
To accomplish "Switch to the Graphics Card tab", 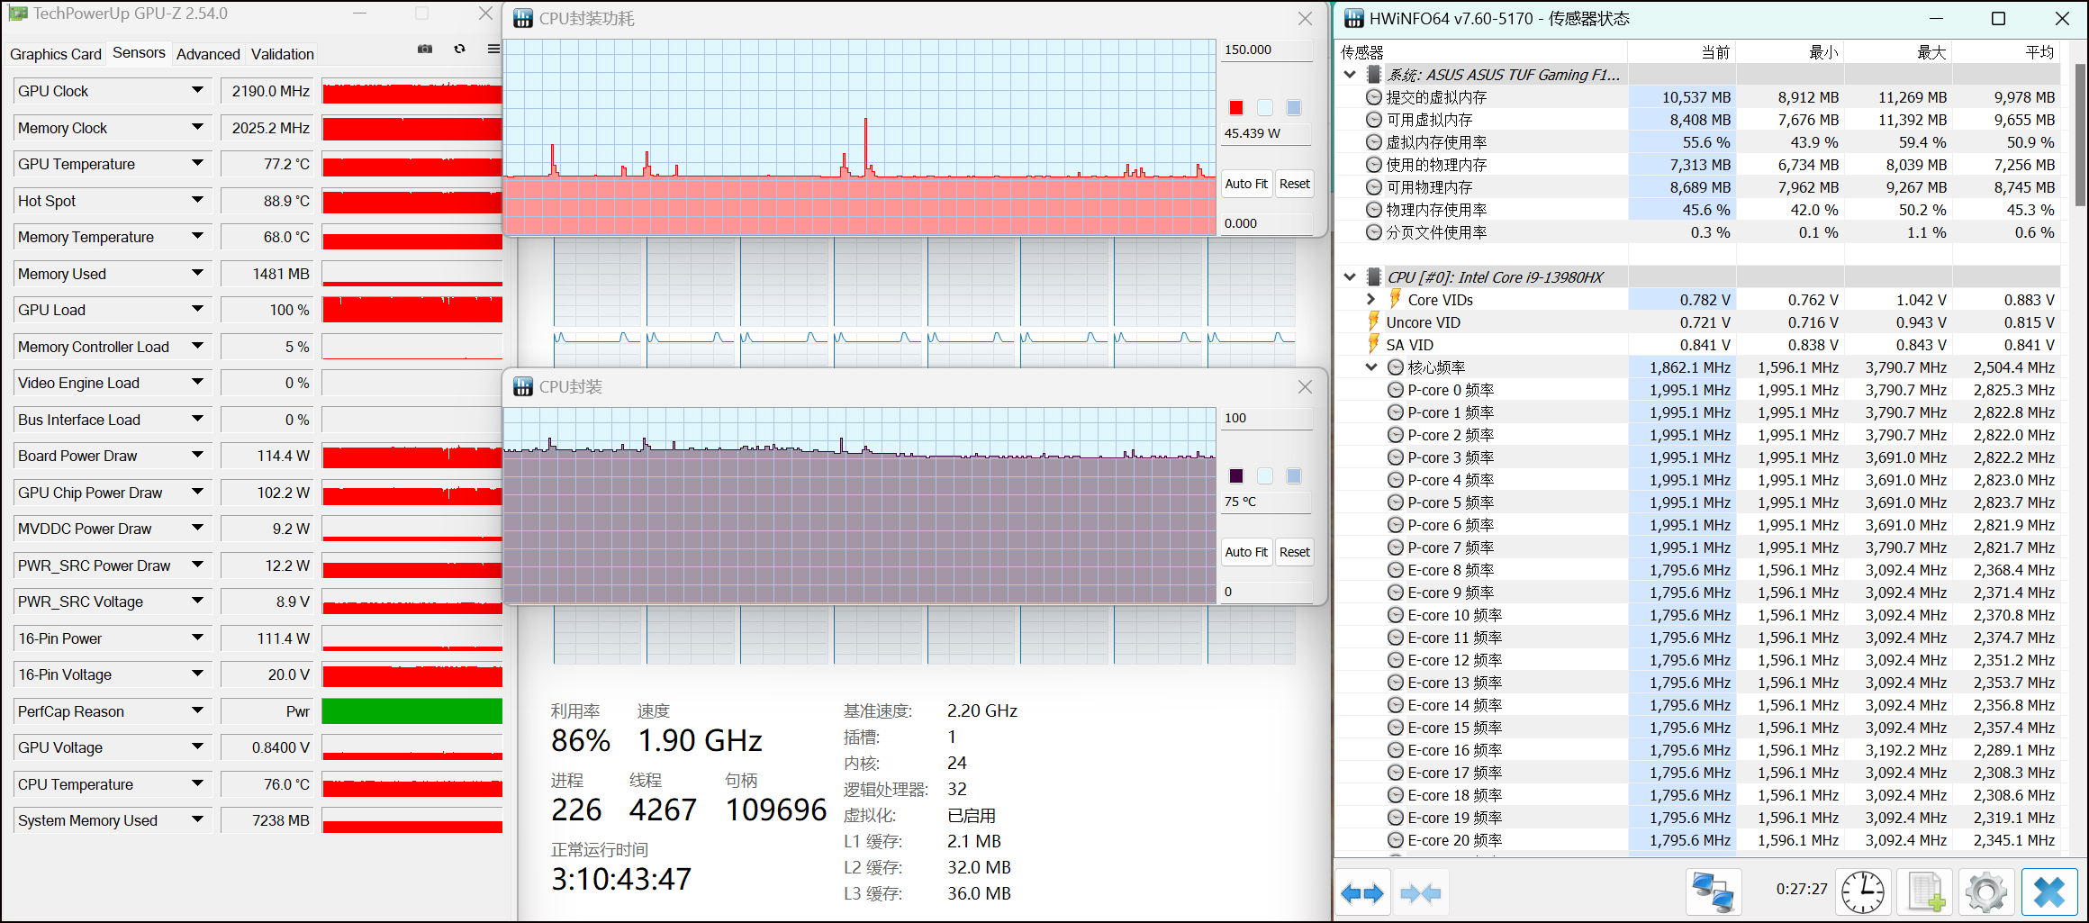I will (x=56, y=54).
